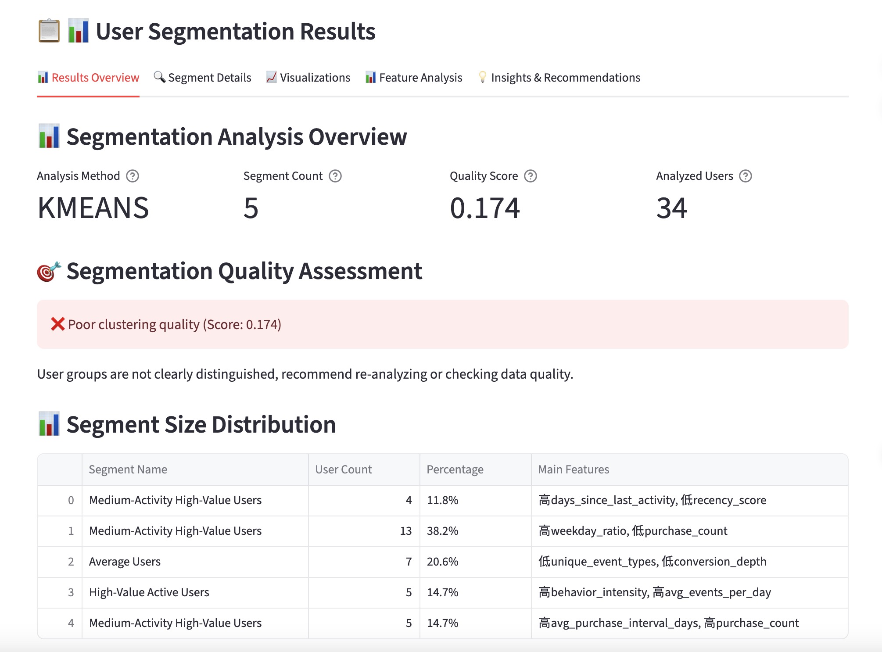Open the Segment Details tab
This screenshot has width=882, height=652.
[x=203, y=78]
